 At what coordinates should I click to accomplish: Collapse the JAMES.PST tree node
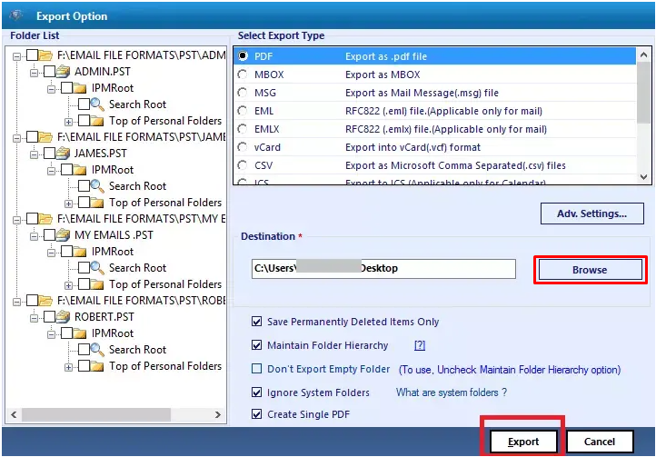click(x=34, y=154)
